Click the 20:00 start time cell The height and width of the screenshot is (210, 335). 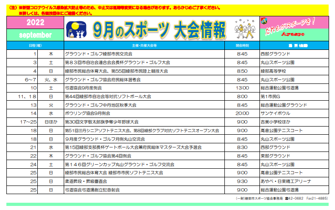242,113
